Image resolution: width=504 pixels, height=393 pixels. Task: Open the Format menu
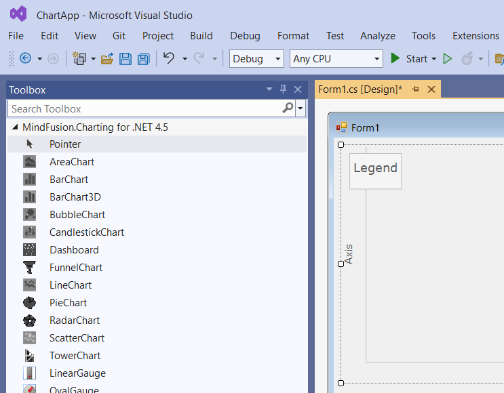(293, 36)
